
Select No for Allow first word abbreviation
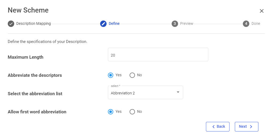132,112
